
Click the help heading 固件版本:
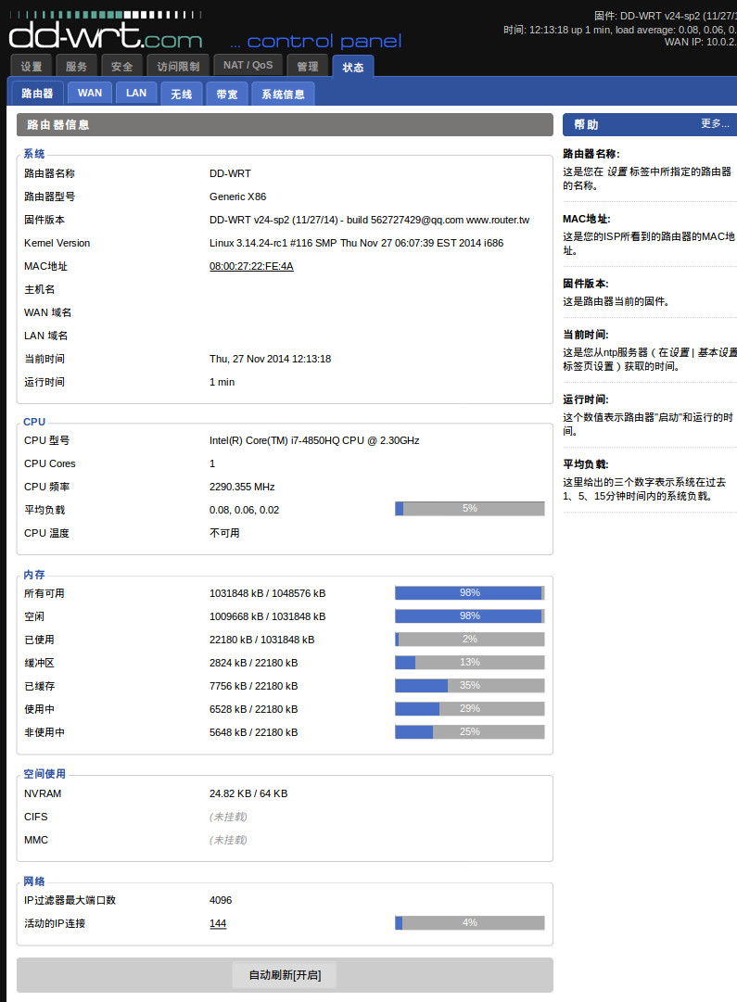pos(586,284)
